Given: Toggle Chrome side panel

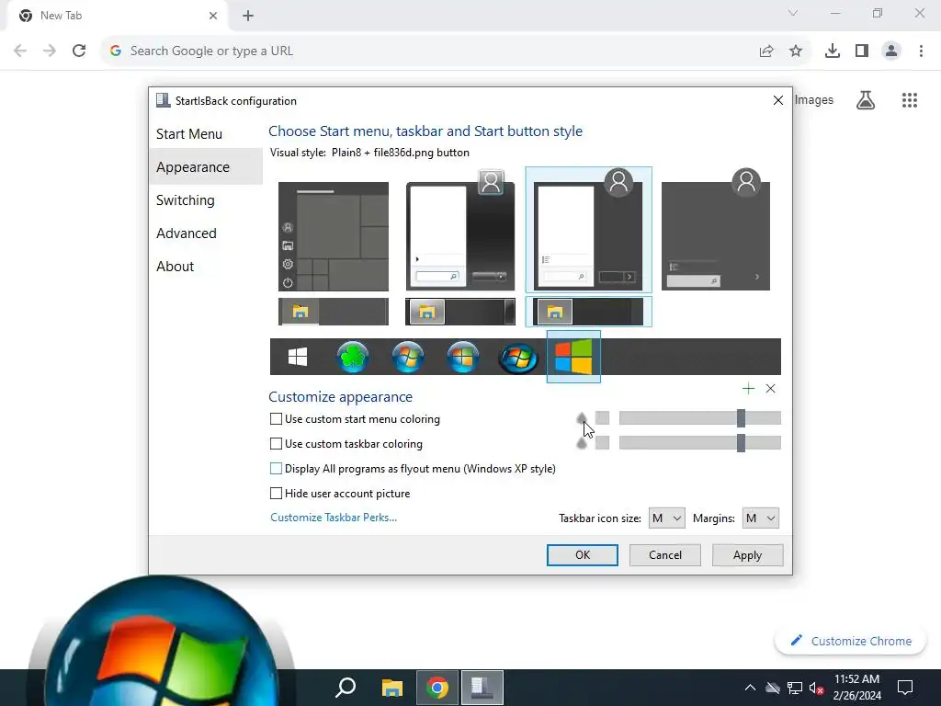Looking at the screenshot, I should (862, 51).
